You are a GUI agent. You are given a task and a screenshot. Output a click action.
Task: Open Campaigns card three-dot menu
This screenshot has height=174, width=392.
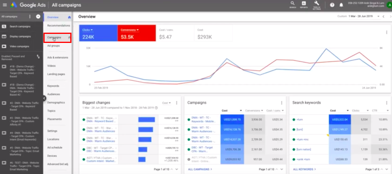pyautogui.click(x=281, y=103)
